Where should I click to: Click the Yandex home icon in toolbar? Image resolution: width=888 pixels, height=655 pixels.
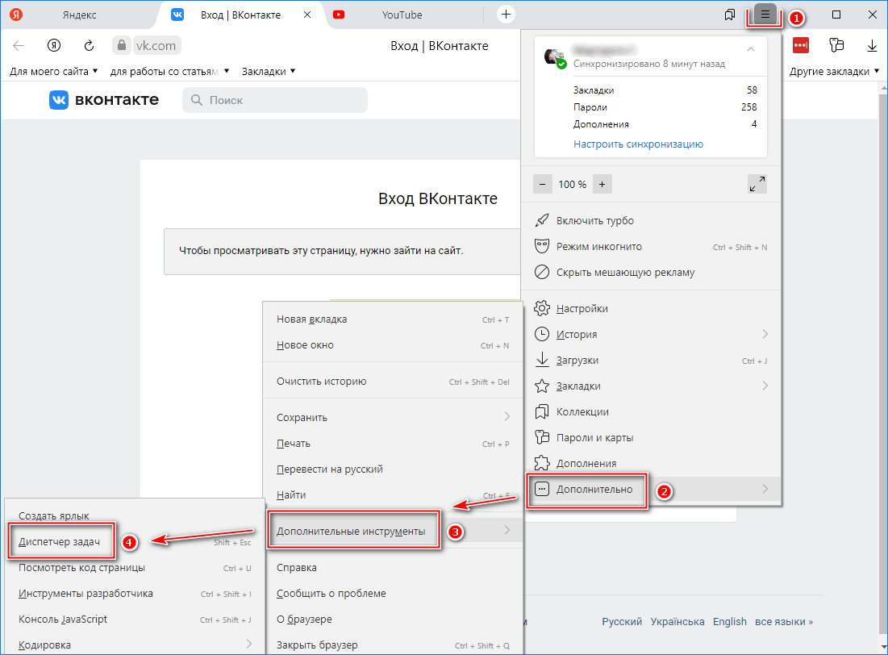pyautogui.click(x=54, y=45)
